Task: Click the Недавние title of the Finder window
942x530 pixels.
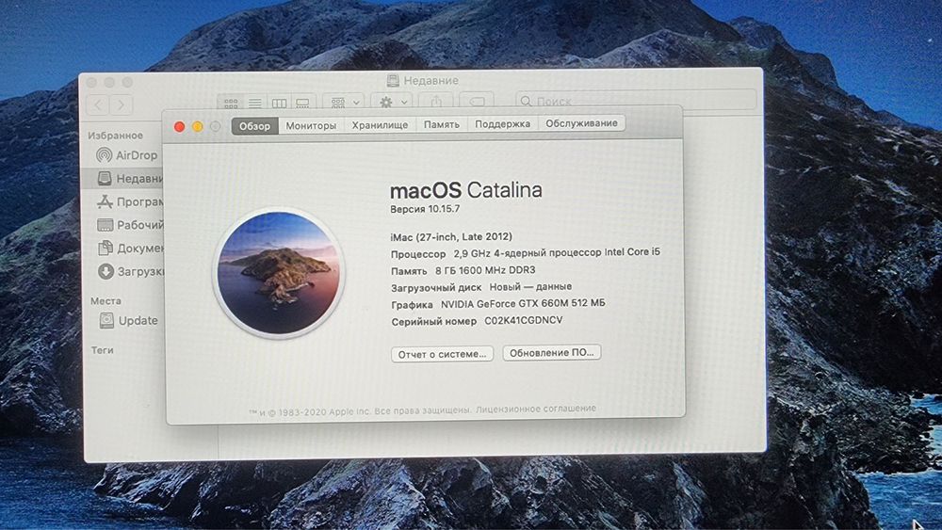Action: click(430, 80)
